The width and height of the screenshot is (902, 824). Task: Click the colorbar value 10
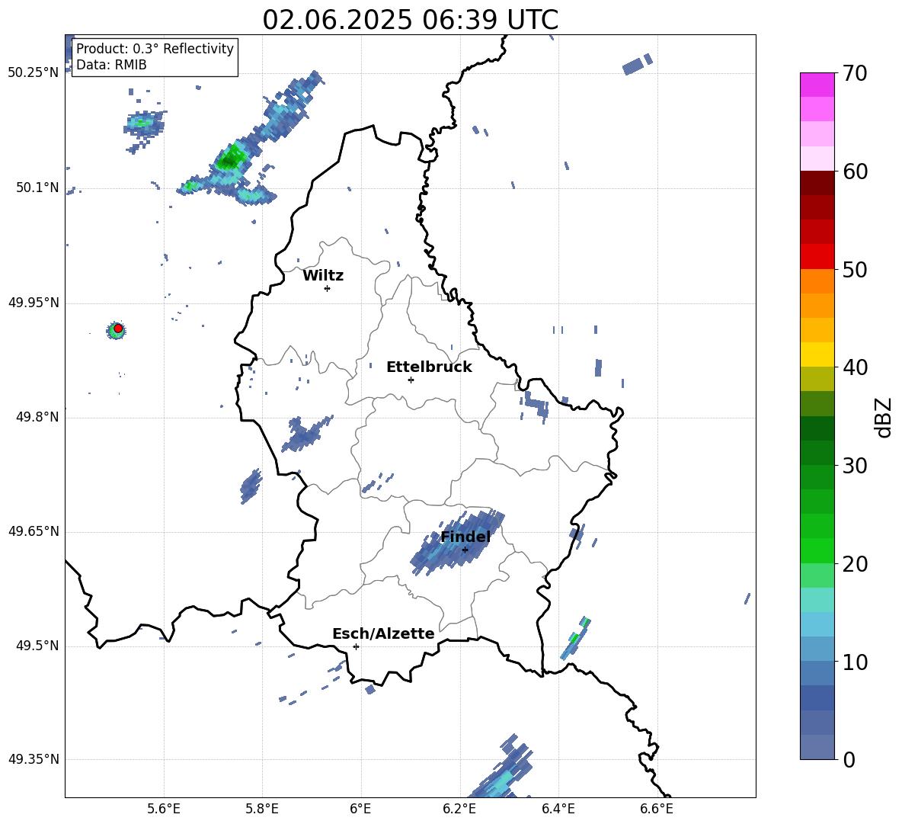855,662
